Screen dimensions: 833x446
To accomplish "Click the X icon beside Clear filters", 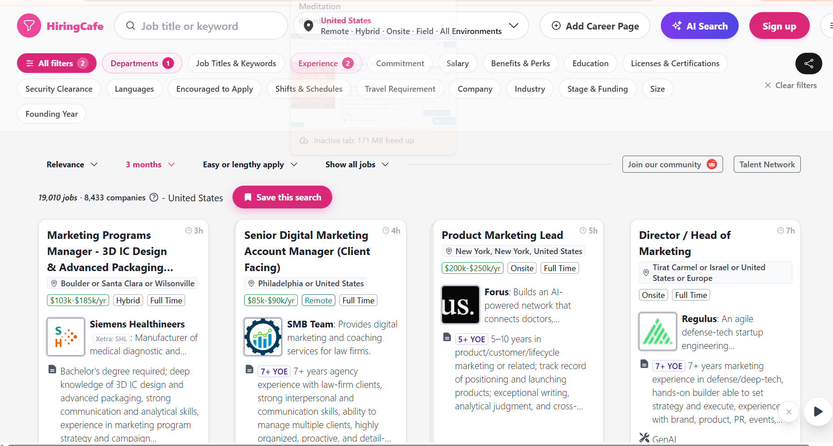I will [768, 85].
